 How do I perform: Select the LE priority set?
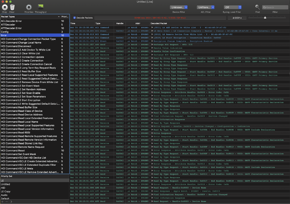[x=35, y=181]
